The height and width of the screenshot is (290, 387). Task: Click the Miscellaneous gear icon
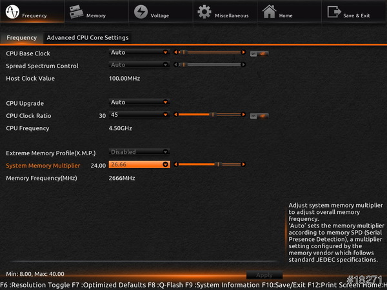204,12
